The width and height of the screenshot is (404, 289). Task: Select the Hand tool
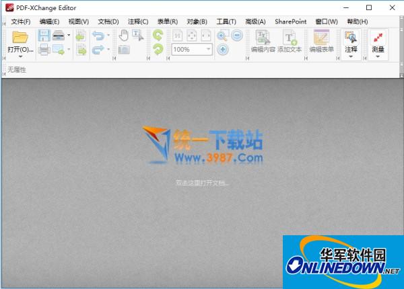(x=123, y=36)
